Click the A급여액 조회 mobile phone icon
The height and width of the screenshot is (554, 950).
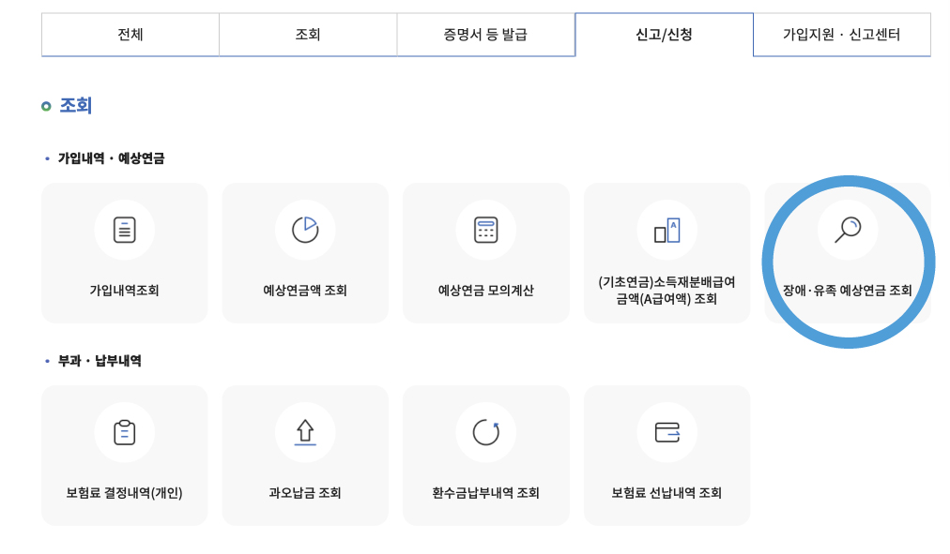pyautogui.click(x=667, y=229)
